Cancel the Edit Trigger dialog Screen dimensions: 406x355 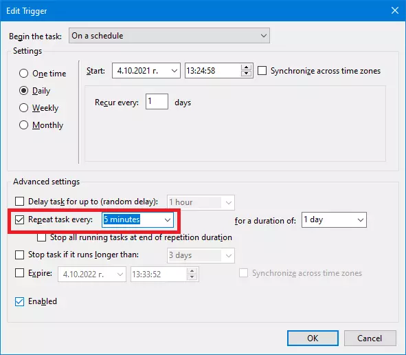coord(370,338)
